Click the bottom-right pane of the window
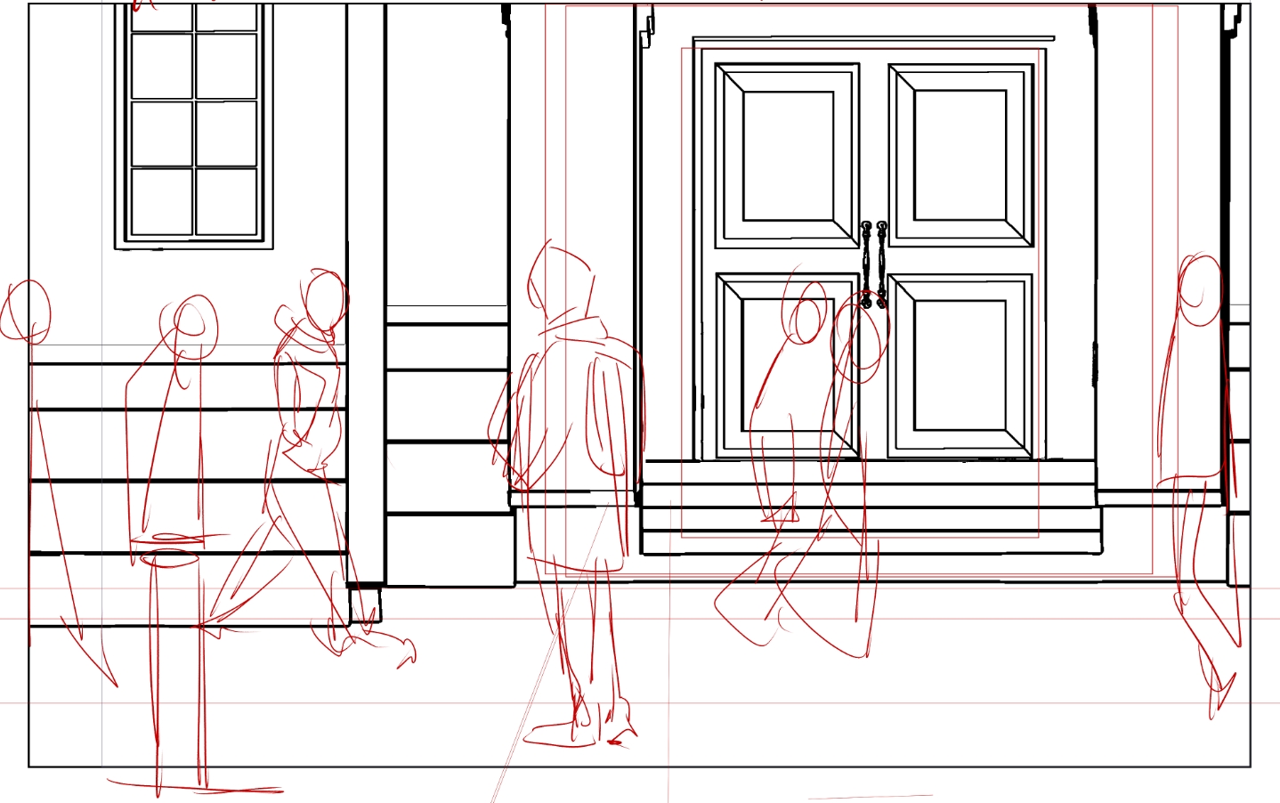 click(226, 201)
